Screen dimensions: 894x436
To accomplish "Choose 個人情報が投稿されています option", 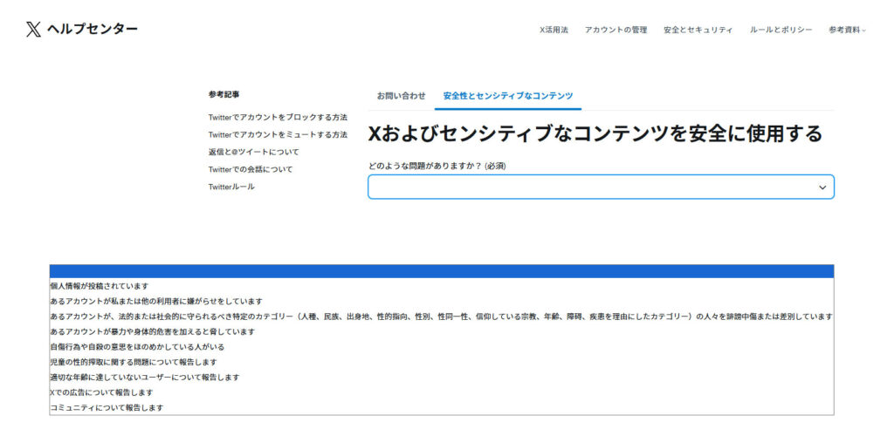I will (100, 286).
